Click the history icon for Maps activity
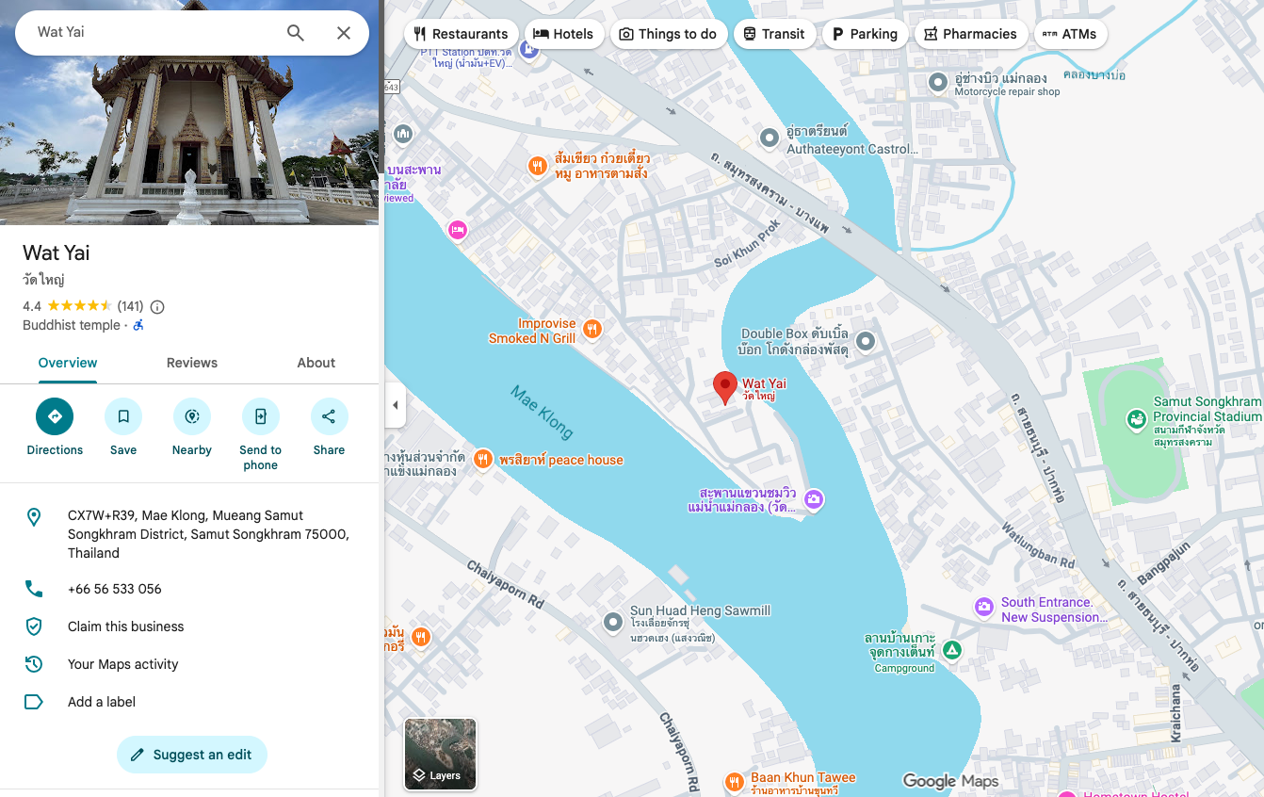 [34, 664]
